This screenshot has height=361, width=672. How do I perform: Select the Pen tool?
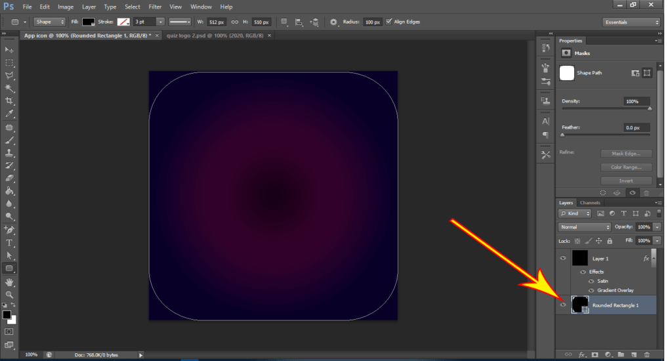(x=9, y=230)
